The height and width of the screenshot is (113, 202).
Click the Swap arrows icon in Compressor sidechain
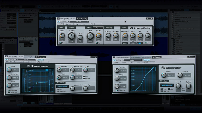pyautogui.click(x=83, y=85)
